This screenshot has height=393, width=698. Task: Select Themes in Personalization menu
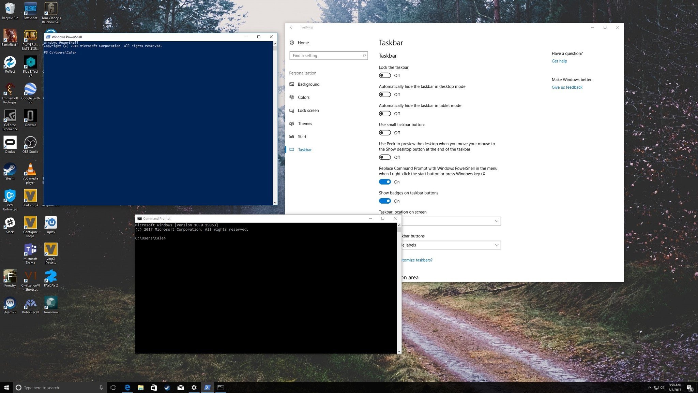pos(305,123)
